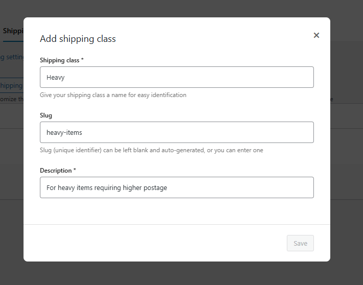Viewport: 363px width, 285px height.
Task: Save the new shipping class
Action: click(x=300, y=243)
